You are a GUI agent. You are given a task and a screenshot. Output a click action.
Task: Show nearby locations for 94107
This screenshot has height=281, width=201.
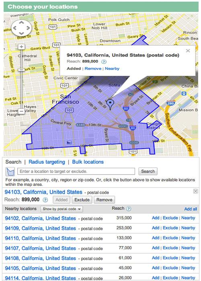point(188,248)
